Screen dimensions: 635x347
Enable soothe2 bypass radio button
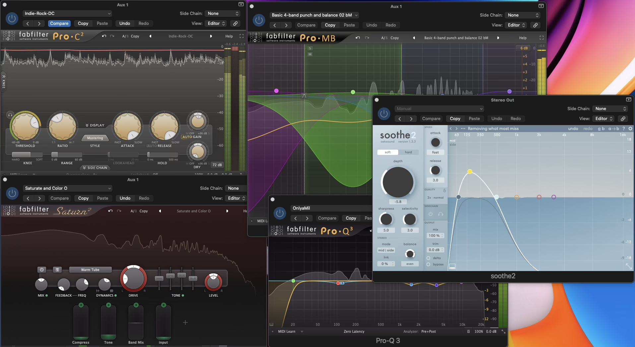pyautogui.click(x=428, y=264)
